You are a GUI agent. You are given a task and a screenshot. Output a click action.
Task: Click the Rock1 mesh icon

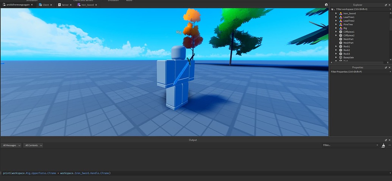point(340,46)
